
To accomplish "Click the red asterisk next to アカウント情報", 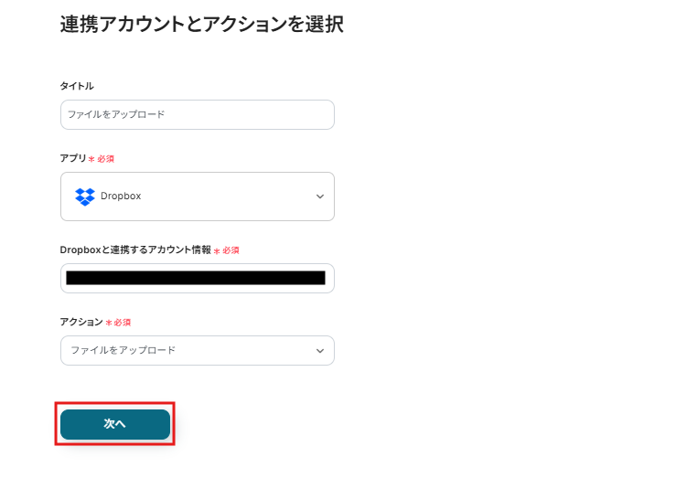I will [217, 250].
